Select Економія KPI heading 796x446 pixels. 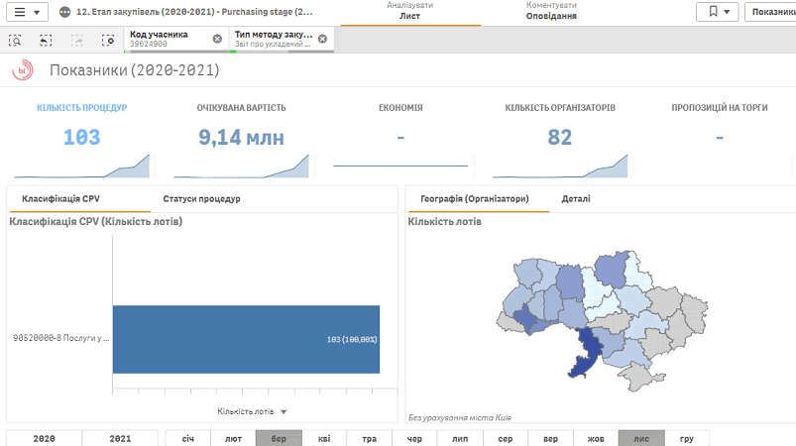[x=400, y=108]
